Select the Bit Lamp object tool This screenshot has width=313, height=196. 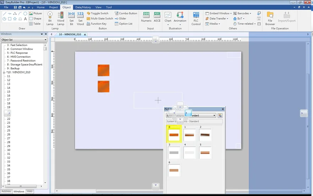50,18
